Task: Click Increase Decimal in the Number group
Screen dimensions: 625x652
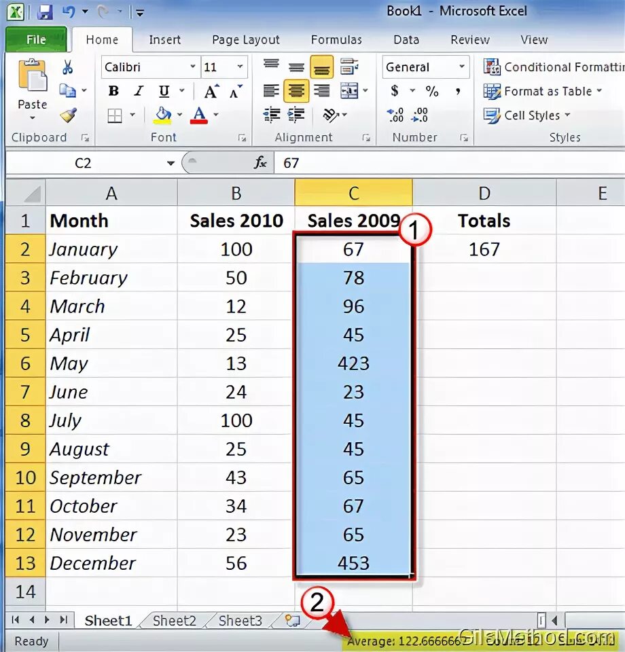Action: [x=395, y=113]
